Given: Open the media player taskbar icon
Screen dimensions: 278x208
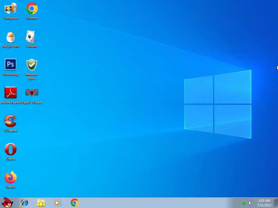Looking at the screenshot, I should (x=58, y=203).
